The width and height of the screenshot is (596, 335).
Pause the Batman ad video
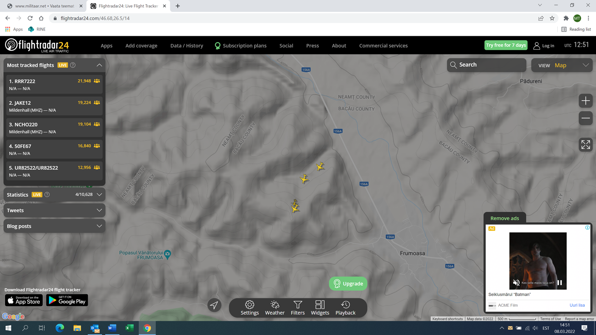click(560, 283)
